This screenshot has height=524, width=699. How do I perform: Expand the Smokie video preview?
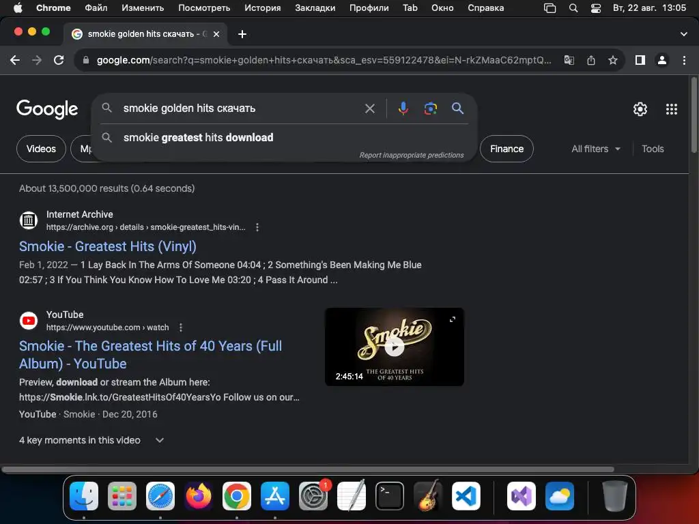point(453,319)
